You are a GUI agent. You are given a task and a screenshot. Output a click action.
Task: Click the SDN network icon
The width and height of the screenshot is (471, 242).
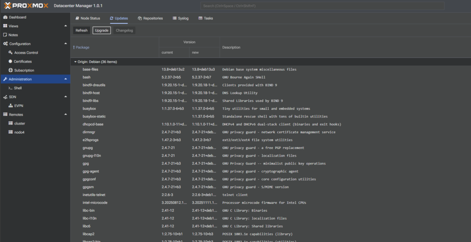(5, 97)
